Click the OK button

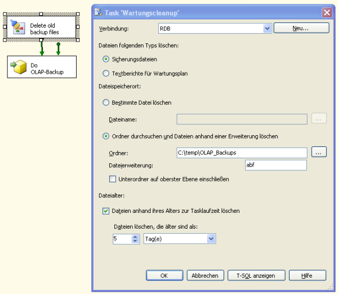point(164,275)
